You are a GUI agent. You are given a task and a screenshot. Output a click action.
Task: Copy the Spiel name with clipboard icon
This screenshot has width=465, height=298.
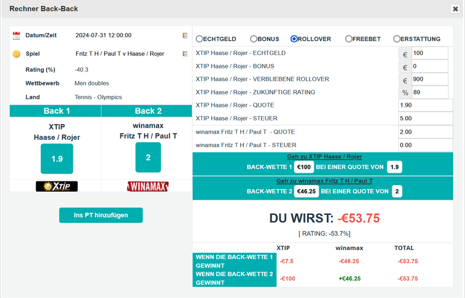[x=185, y=54]
